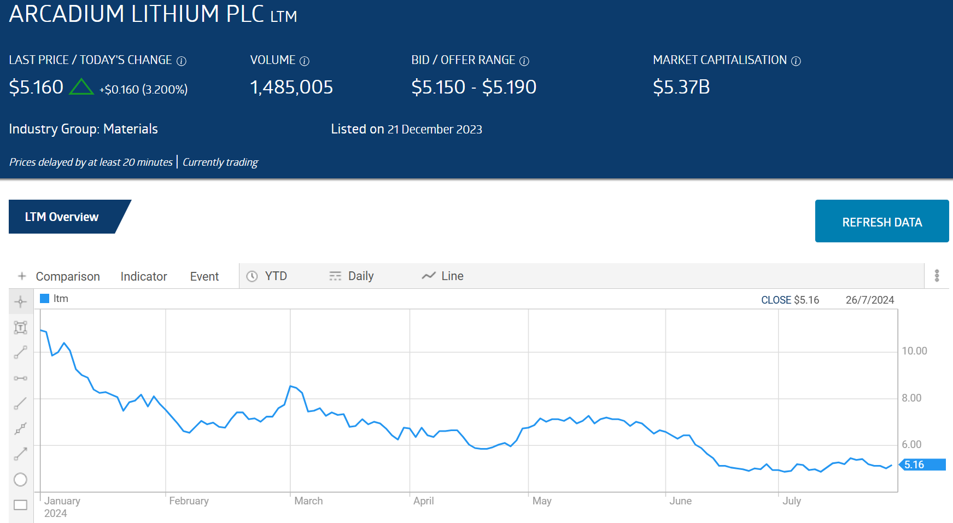Image resolution: width=953 pixels, height=523 pixels.
Task: Select the text annotation tool
Action: (20, 328)
